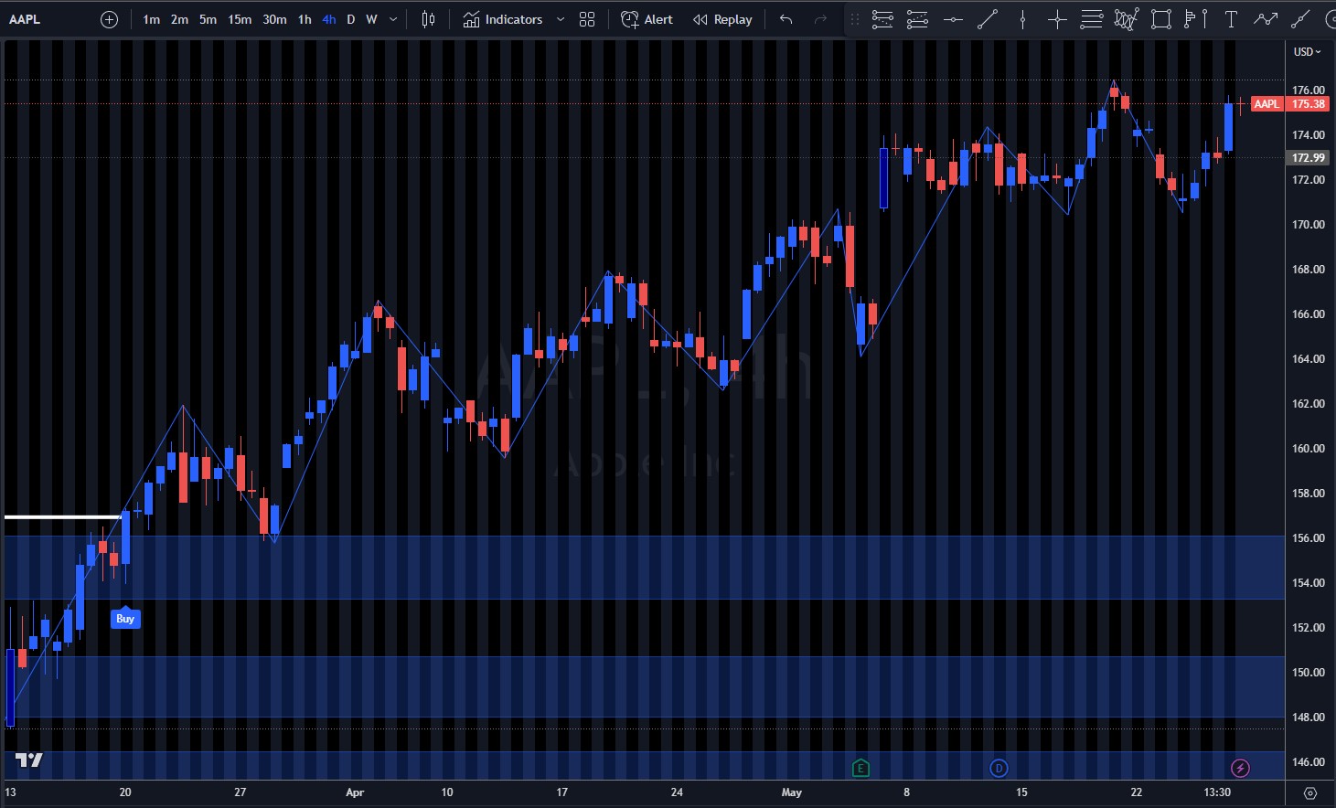Select the rectangle shape drawing tool
The width and height of the screenshot is (1336, 808).
(1161, 19)
